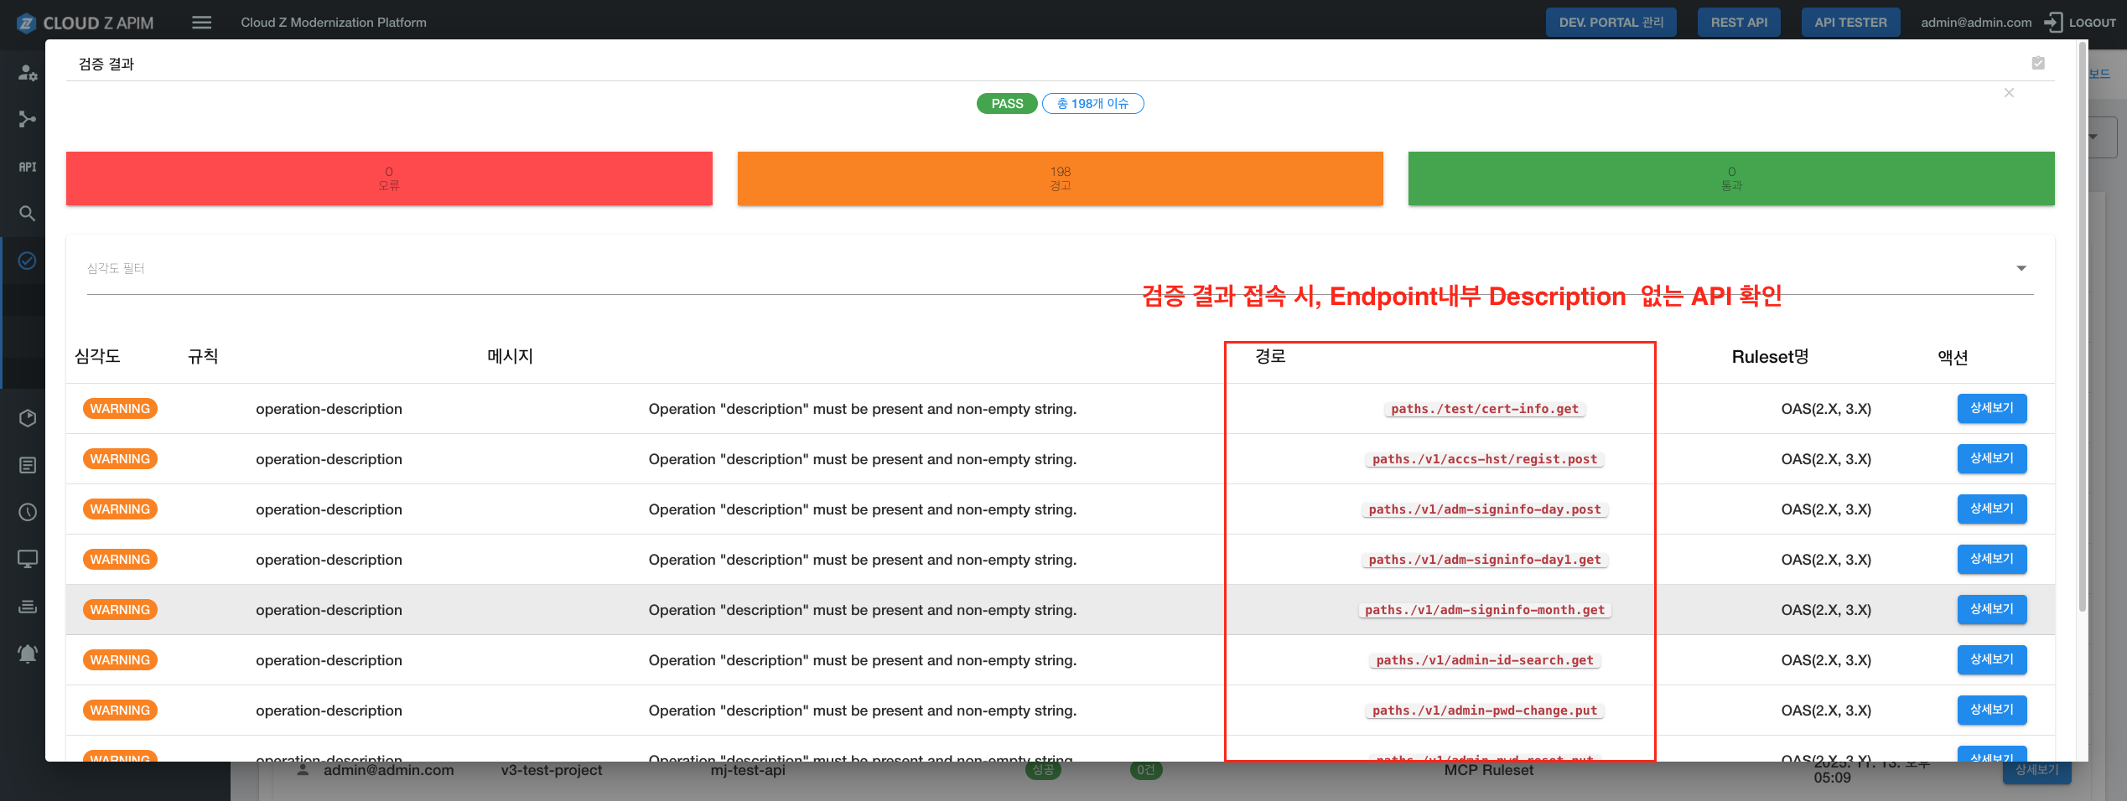This screenshot has height=801, width=2127.
Task: Open the user settings sidebar icon
Action: point(28,73)
